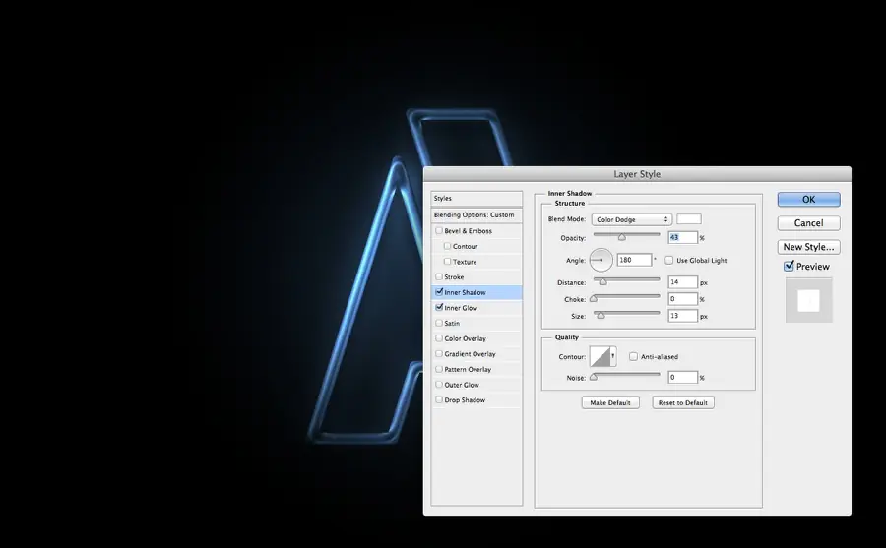Image resolution: width=886 pixels, height=548 pixels.
Task: Click the Distance value field
Action: tap(682, 282)
